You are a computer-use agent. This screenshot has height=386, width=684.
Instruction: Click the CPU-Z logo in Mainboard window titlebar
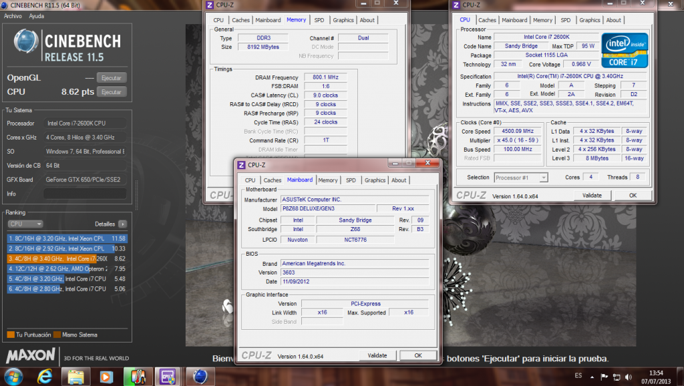tap(240, 165)
